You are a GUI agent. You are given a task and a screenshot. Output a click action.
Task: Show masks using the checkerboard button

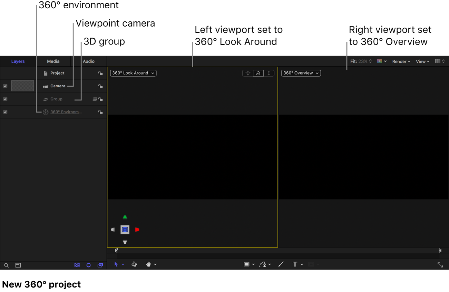pos(77,265)
